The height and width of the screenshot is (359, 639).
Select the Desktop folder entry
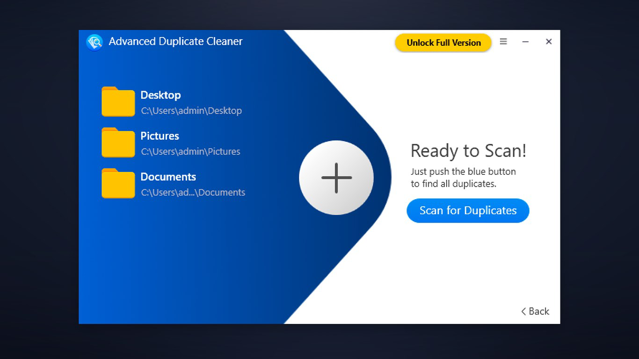click(160, 95)
